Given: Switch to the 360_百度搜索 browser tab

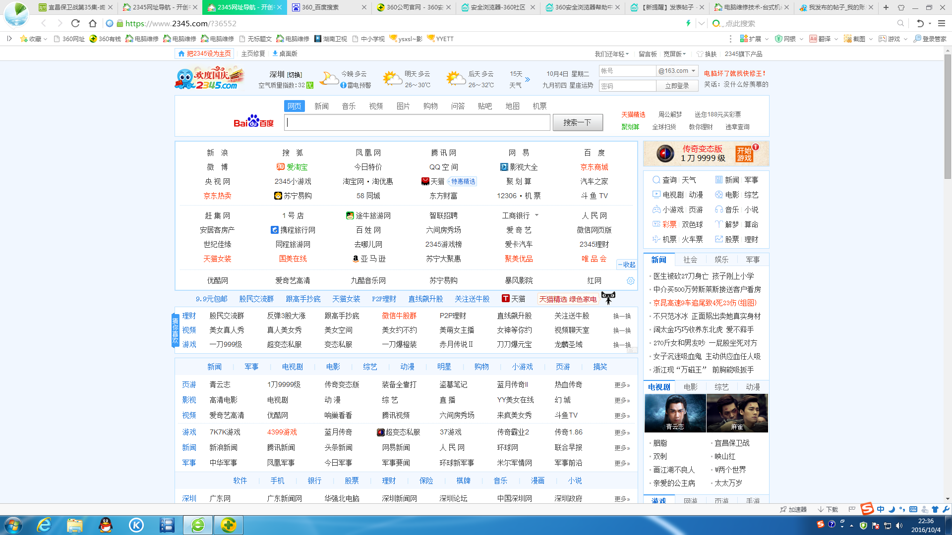Looking at the screenshot, I should (329, 7).
